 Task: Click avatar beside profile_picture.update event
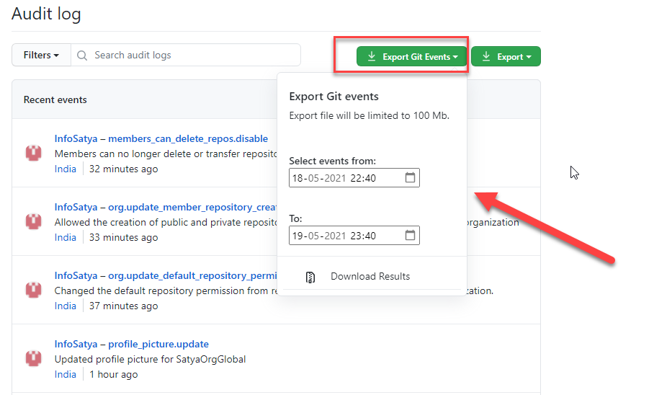tap(33, 358)
